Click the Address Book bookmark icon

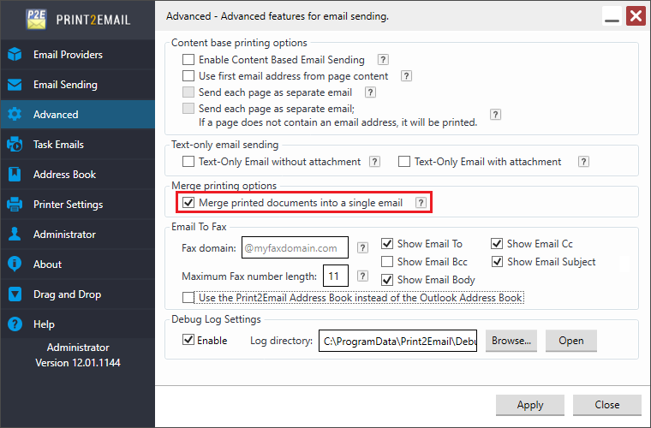click(x=15, y=174)
